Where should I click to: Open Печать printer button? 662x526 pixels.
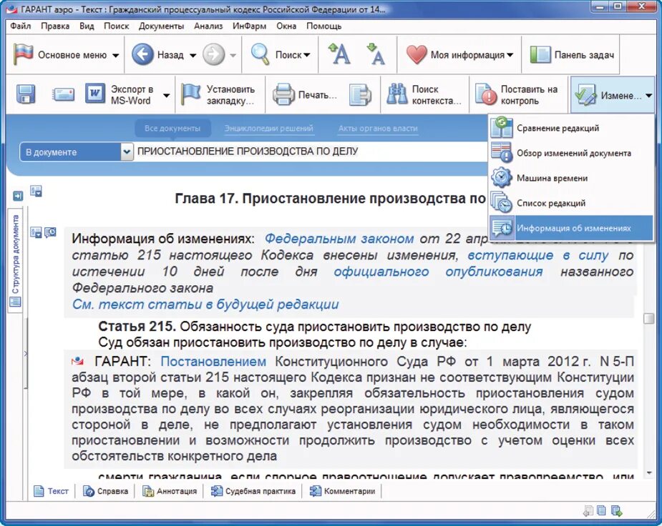tap(305, 95)
